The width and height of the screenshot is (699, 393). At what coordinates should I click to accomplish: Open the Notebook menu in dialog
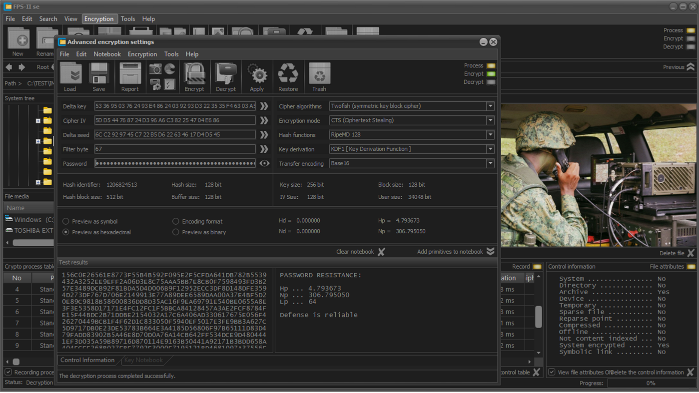(x=107, y=54)
